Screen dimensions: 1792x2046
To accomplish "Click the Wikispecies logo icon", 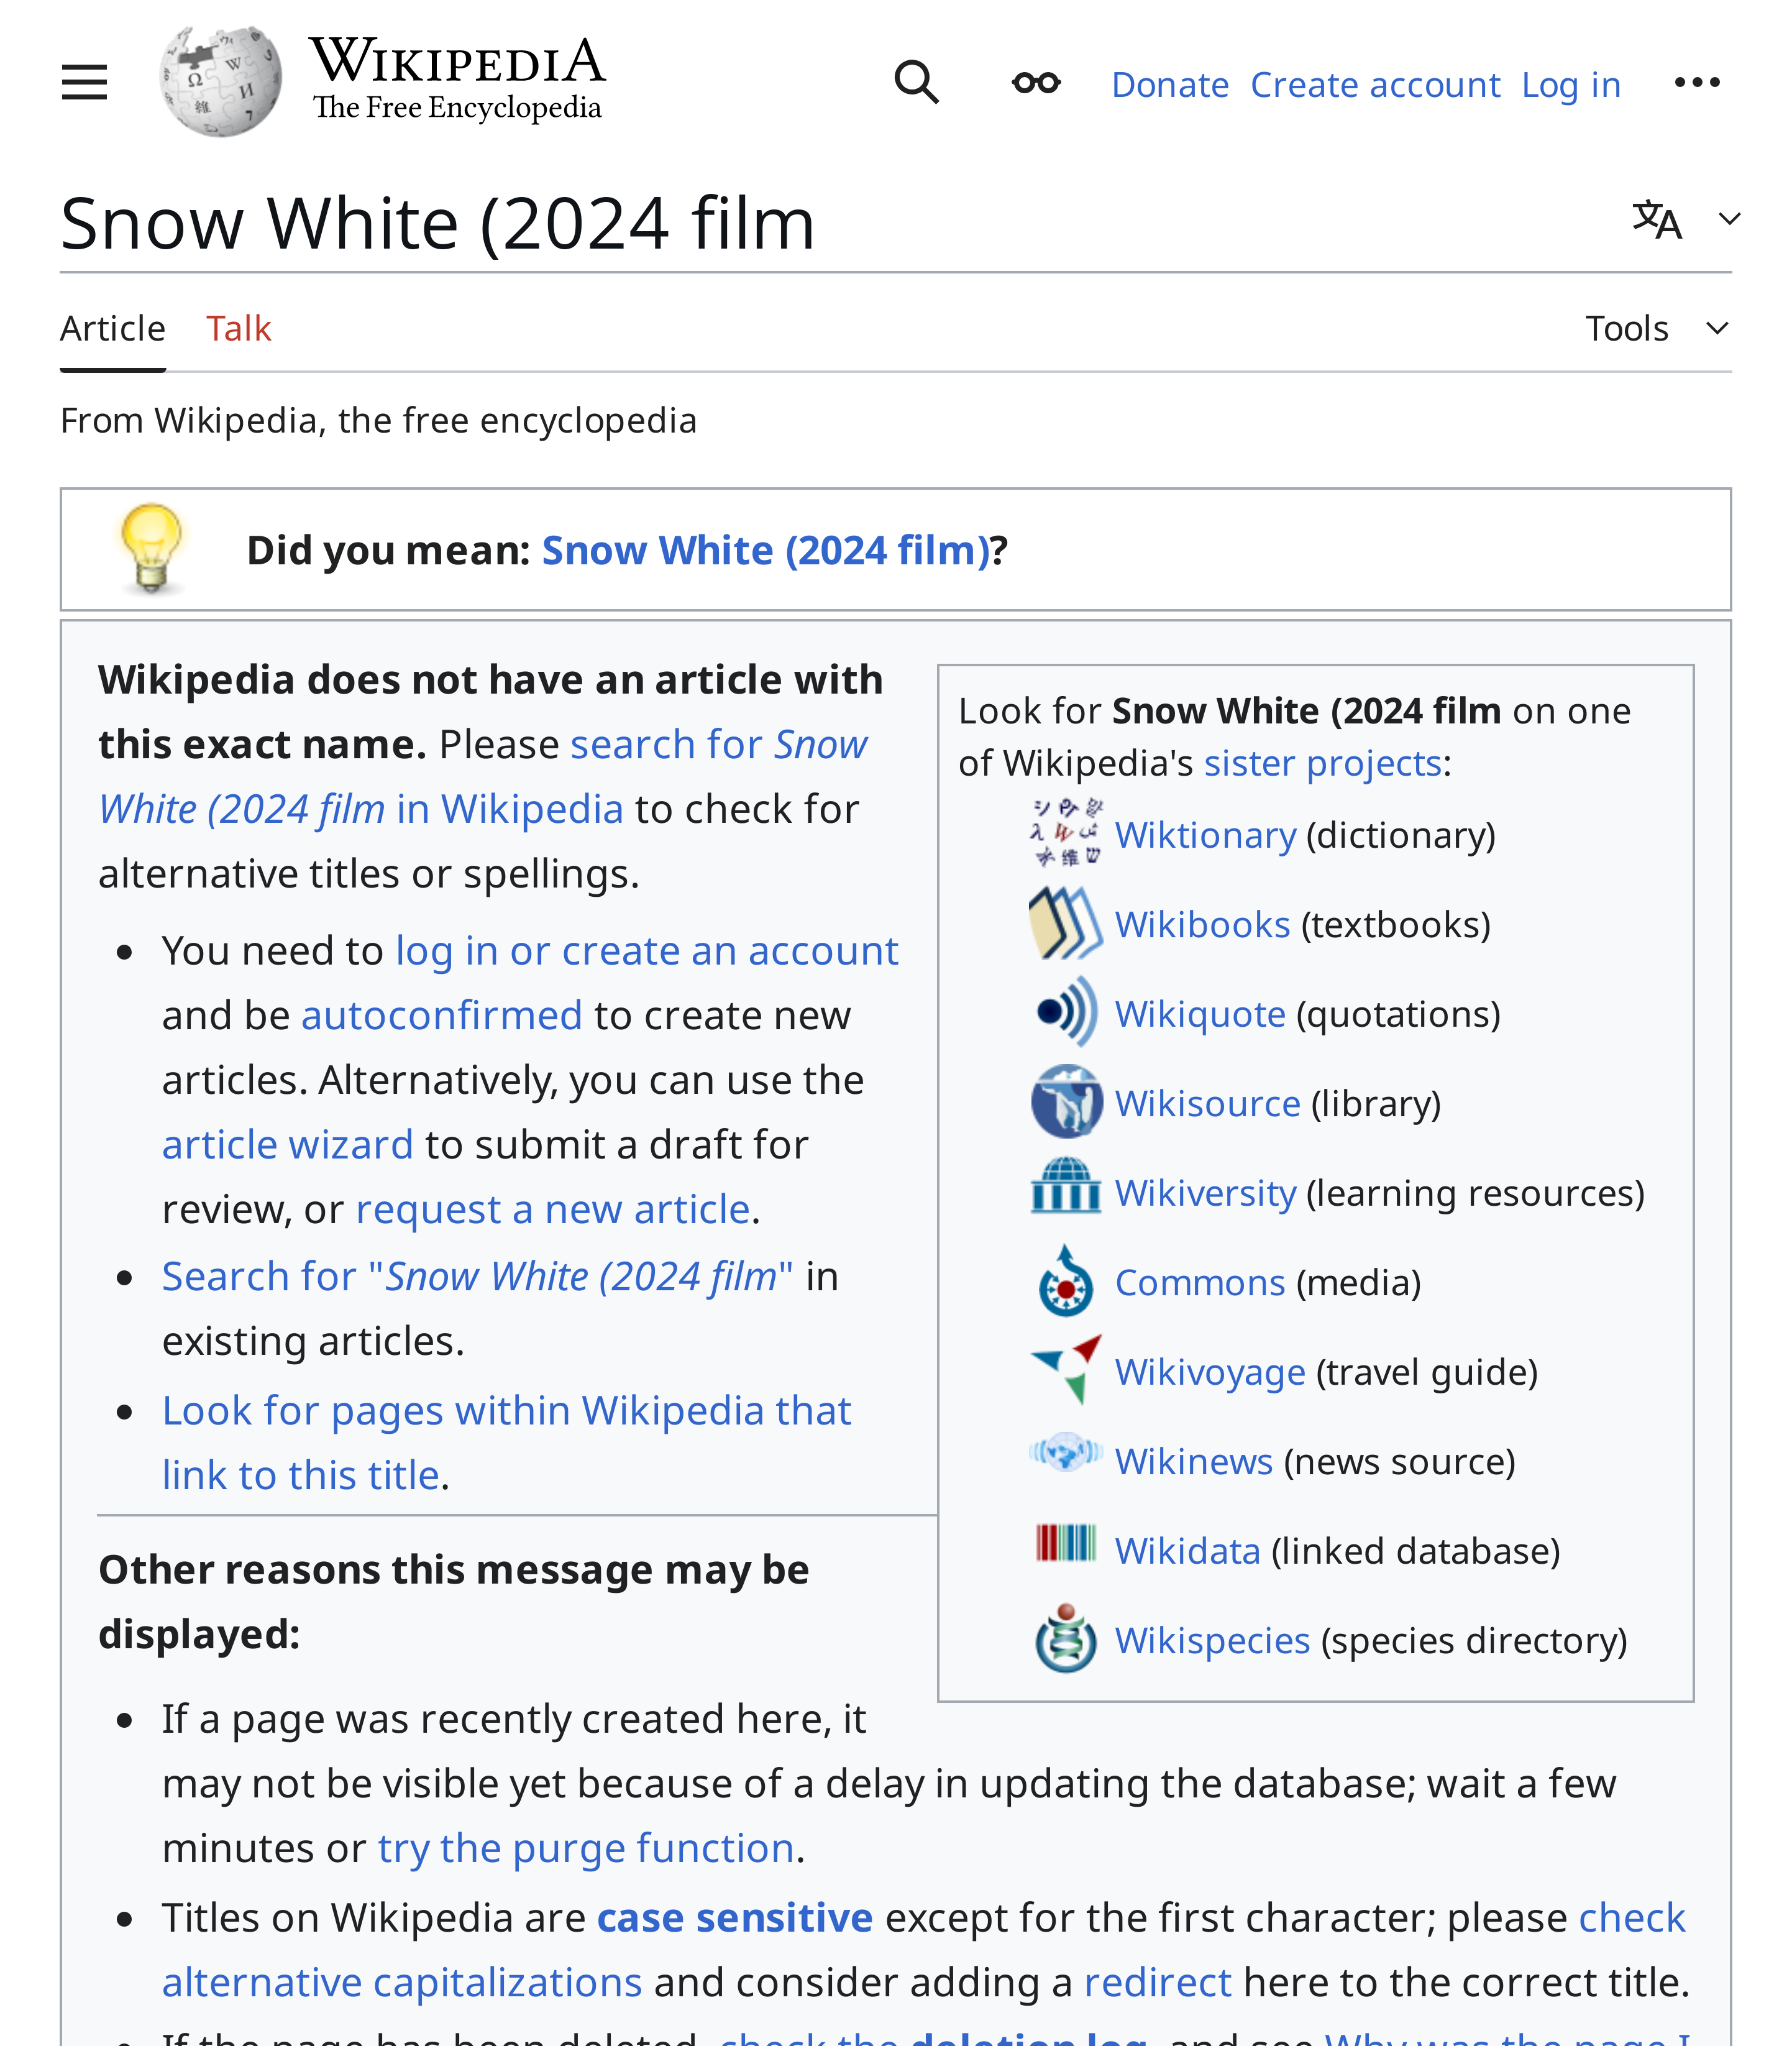I will 1066,1639.
